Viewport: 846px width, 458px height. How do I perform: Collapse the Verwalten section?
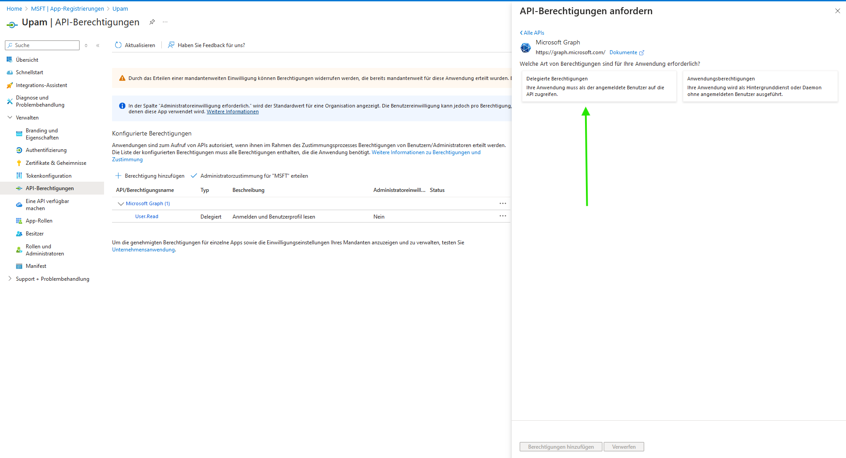coord(10,118)
